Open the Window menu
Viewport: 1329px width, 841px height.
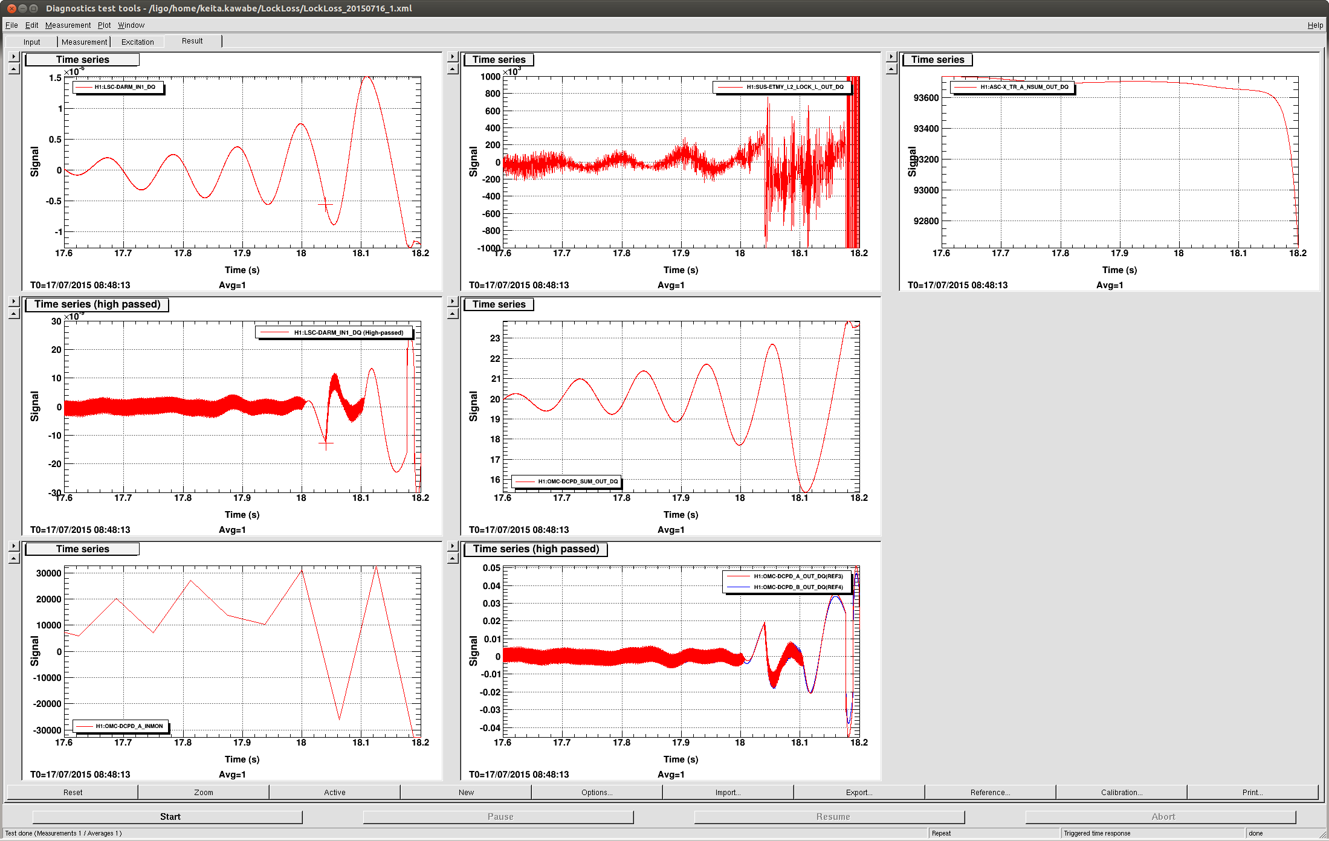pos(131,25)
